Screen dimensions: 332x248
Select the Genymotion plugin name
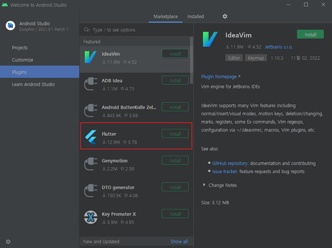pyautogui.click(x=115, y=161)
